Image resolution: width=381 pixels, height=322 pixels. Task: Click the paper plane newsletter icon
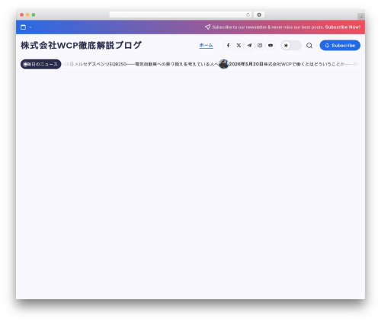[207, 27]
